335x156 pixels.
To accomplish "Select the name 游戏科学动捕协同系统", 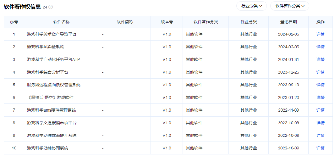I will click(x=47, y=148).
